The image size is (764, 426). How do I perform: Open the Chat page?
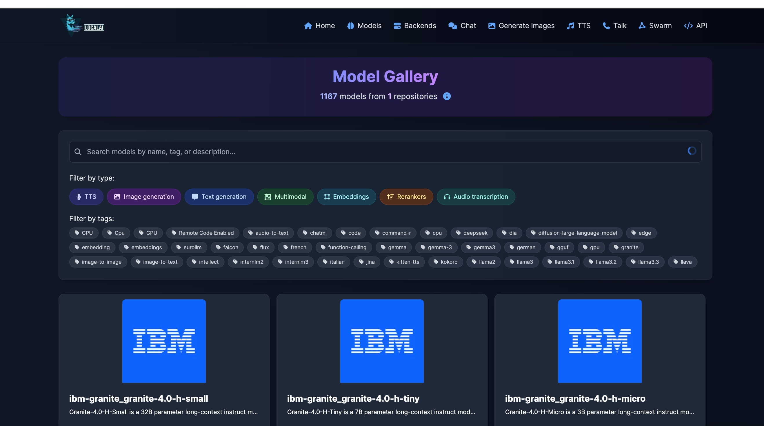point(462,26)
